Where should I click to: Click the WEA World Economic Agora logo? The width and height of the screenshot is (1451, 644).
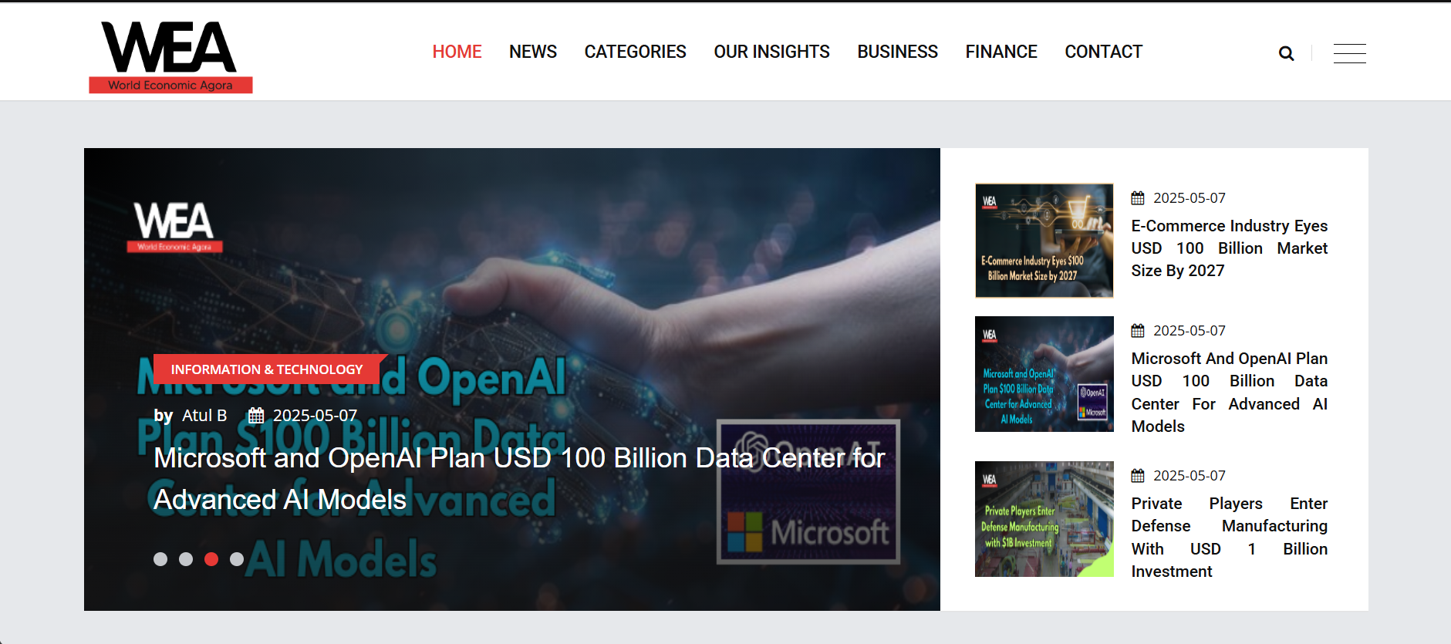[170, 57]
